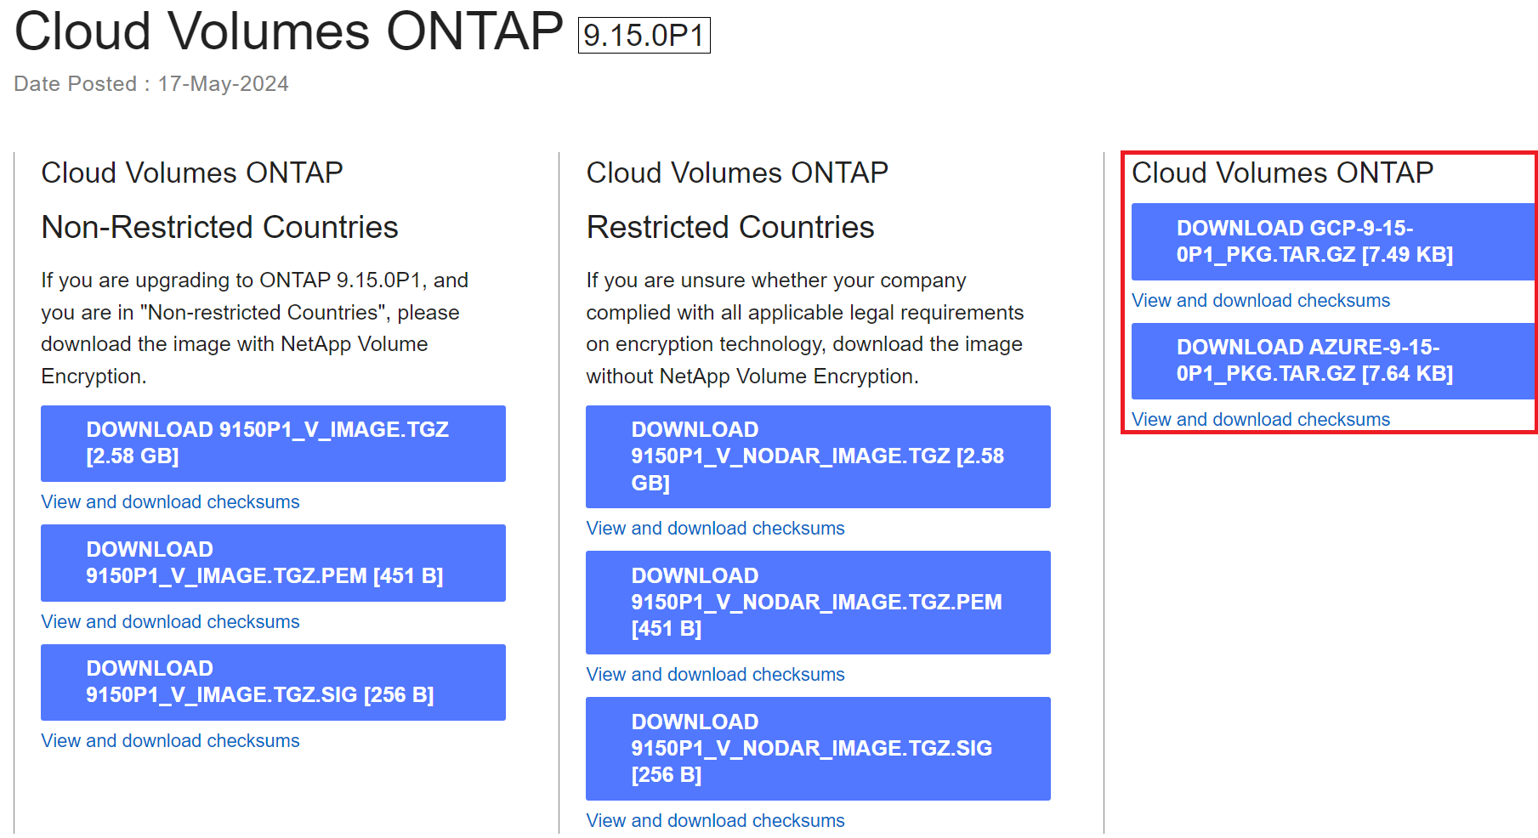Download the 9150P1_V_NODAR_IMAGE.TGZ.SIG signature
1538x838 pixels.
click(x=817, y=747)
